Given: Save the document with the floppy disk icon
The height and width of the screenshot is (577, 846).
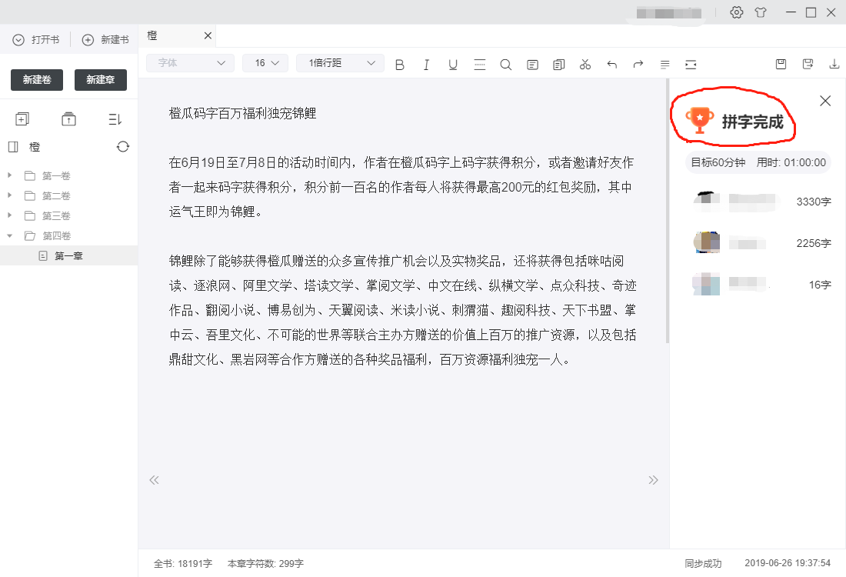Looking at the screenshot, I should pyautogui.click(x=781, y=65).
